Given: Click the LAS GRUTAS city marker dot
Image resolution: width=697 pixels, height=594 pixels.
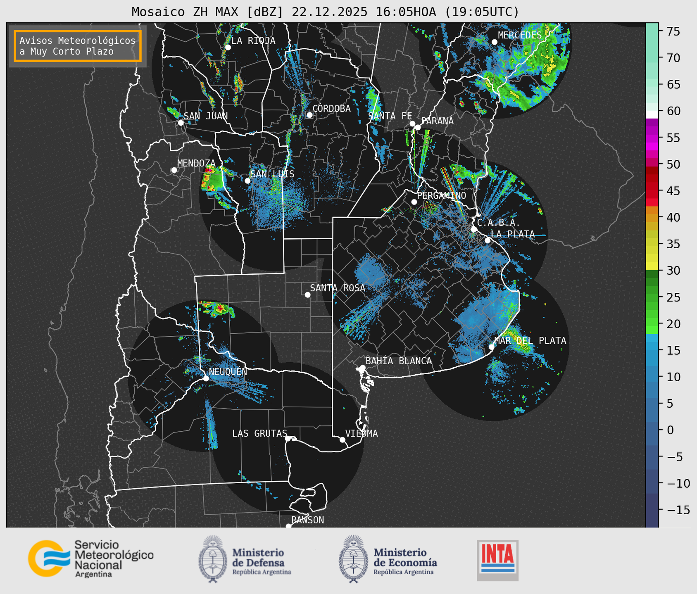Looking at the screenshot, I should [288, 438].
